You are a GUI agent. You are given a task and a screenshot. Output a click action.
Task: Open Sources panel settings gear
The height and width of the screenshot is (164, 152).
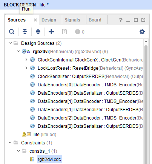tap(142, 32)
